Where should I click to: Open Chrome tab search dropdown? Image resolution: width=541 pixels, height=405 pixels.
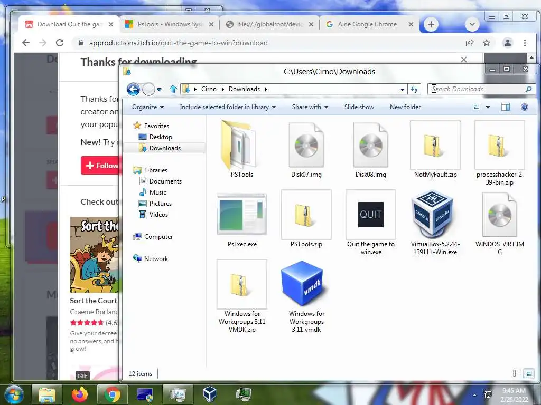click(472, 24)
